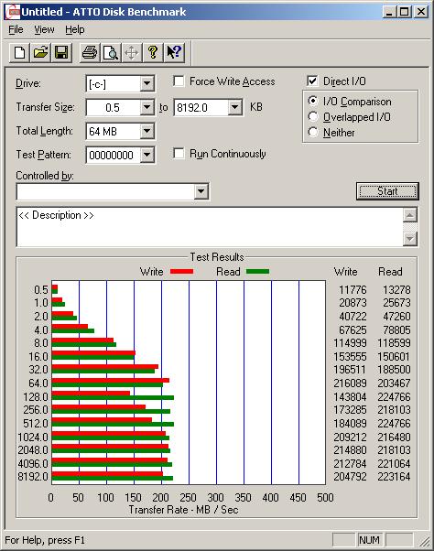Image resolution: width=434 pixels, height=551 pixels.
Task: Click Description scrollbar up arrow
Action: pos(410,215)
